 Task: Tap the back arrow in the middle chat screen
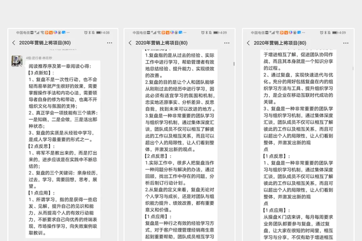click(x=130, y=43)
